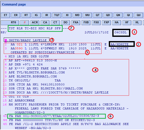Click the DO button

tap(65, 23)
